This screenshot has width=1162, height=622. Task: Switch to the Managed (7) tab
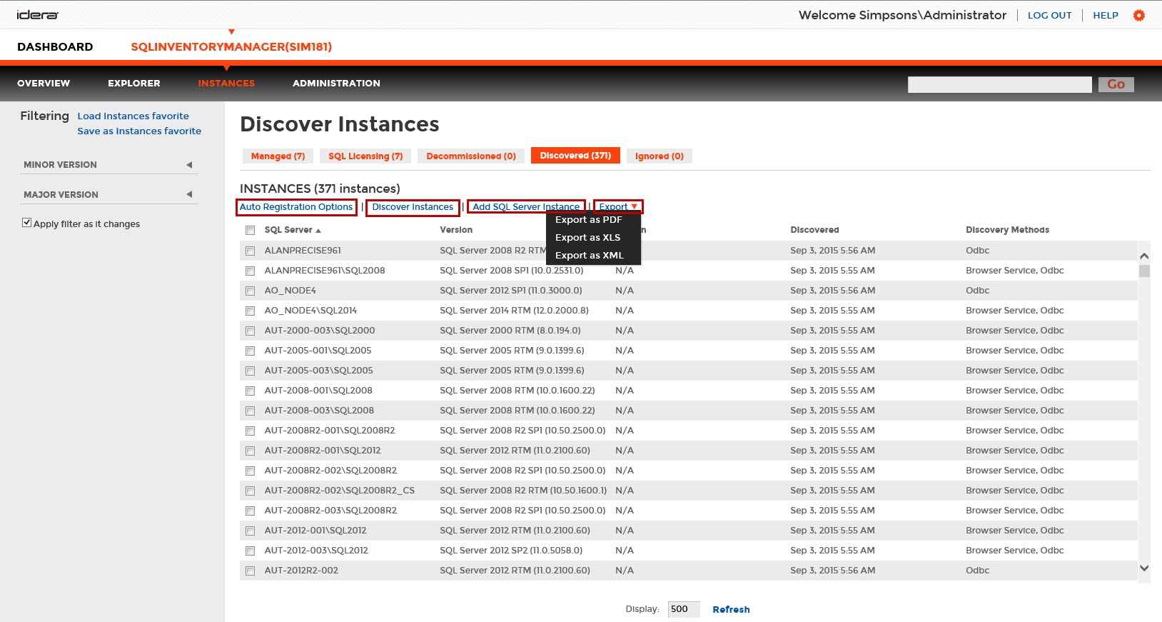coord(278,156)
